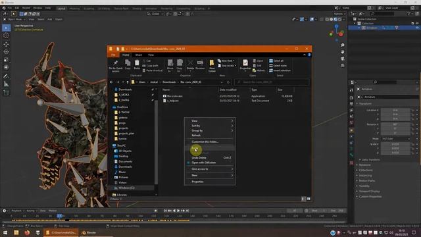Open the Tool tab icon in Properties editor
Viewport: 421px width, 237px height.
tap(351, 90)
